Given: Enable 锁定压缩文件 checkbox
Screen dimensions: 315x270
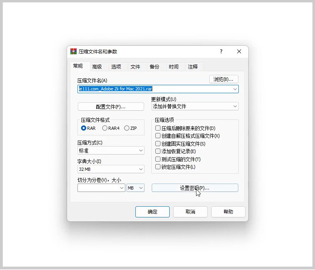Looking at the screenshot, I should click(x=158, y=167).
